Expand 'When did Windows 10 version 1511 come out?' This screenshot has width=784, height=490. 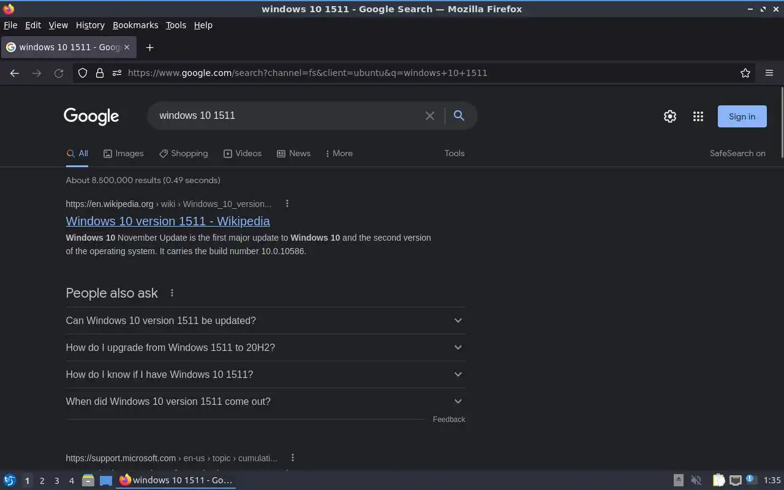[265, 401]
